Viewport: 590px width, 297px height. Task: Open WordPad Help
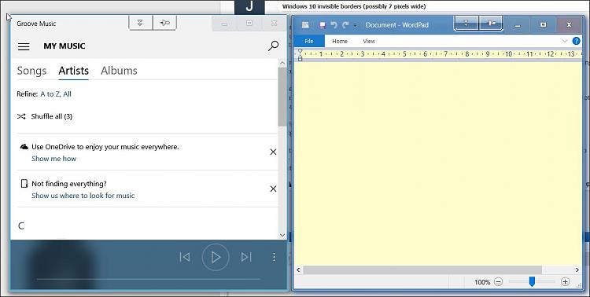tap(576, 41)
